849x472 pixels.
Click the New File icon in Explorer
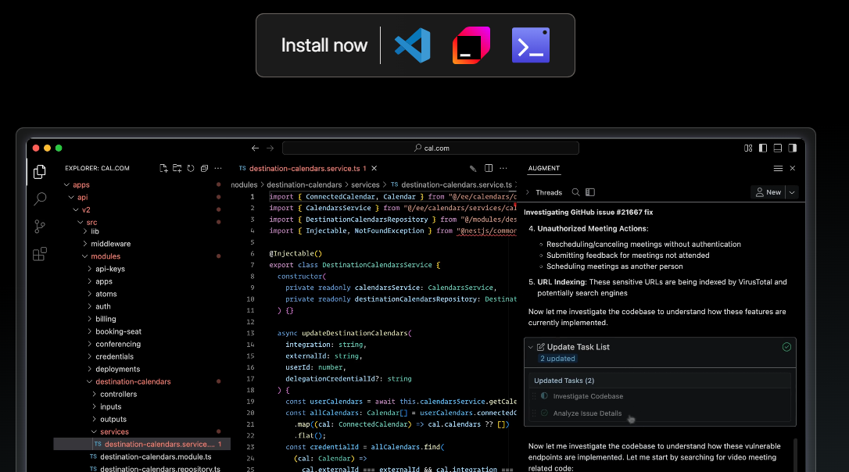pos(163,168)
